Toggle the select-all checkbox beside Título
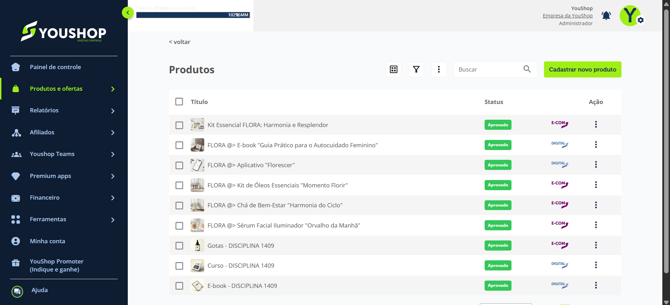Viewport: 670px width, 305px height. tap(179, 102)
